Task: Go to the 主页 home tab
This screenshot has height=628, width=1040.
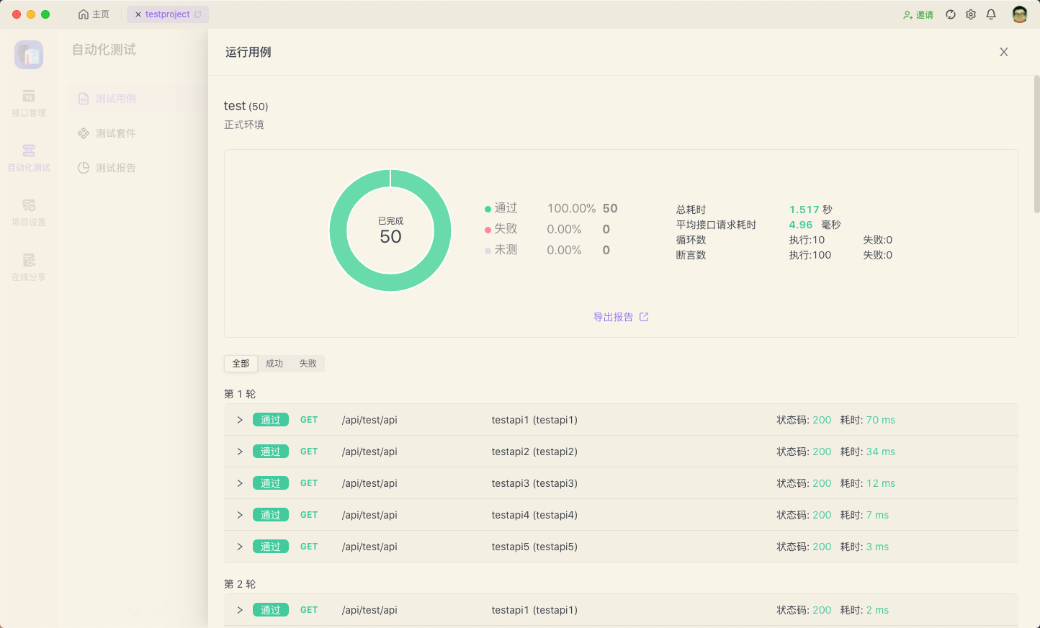Action: pos(94,14)
